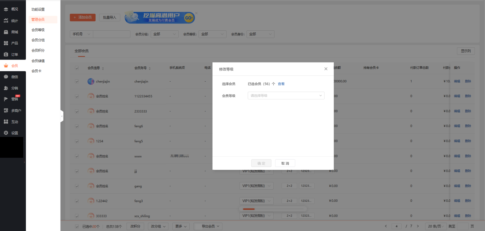Click 编辑 link for chenjiajin row

tap(457, 81)
